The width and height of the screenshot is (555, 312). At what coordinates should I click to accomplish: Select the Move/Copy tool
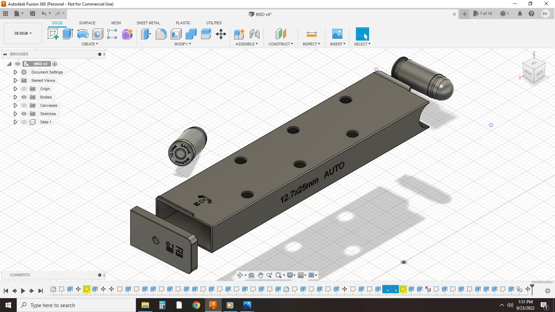221,34
